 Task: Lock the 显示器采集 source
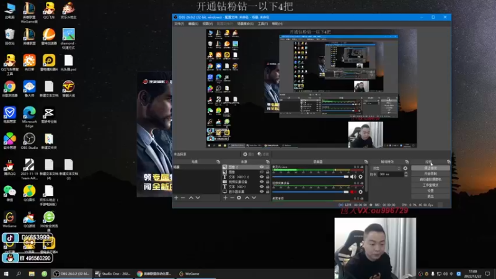coord(267,192)
